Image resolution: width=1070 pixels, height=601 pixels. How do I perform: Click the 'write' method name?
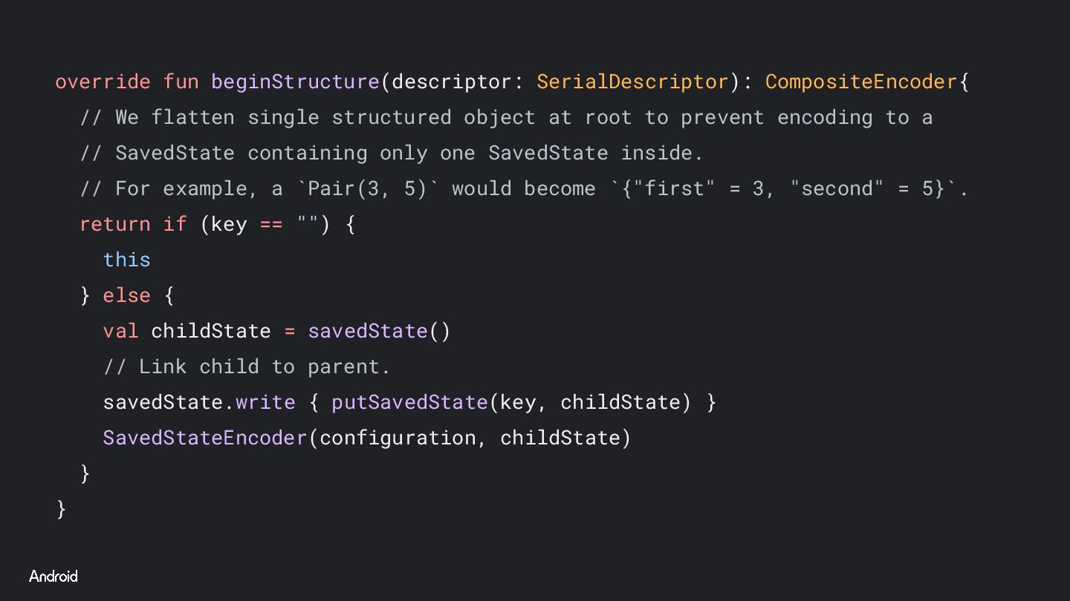pos(265,402)
